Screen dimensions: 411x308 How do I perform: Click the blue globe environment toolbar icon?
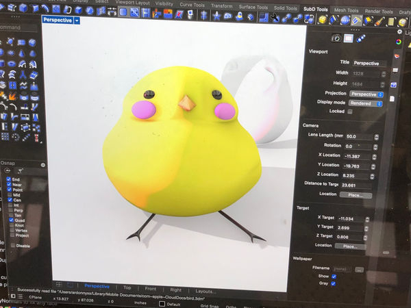(345, 21)
